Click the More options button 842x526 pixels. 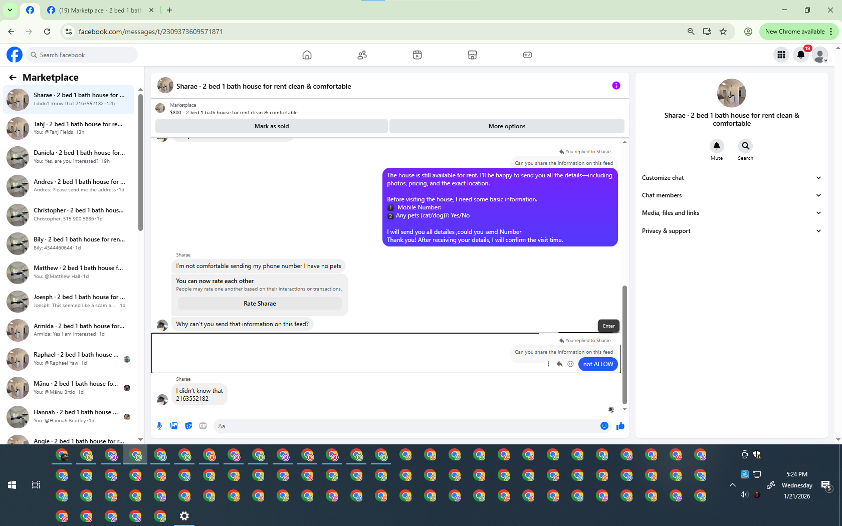coord(507,126)
